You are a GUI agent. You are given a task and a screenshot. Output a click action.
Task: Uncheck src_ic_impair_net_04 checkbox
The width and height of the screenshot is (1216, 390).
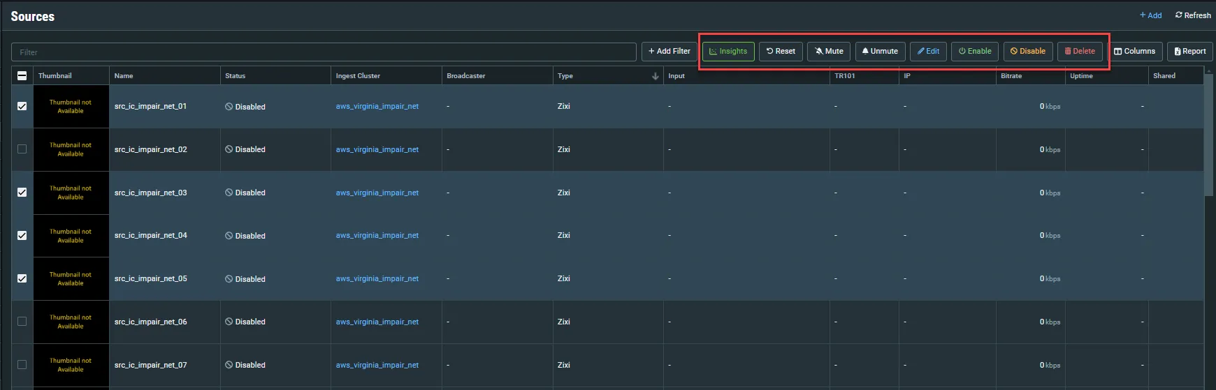tap(22, 236)
